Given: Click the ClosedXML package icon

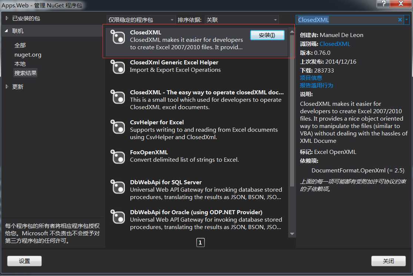Looking at the screenshot, I should (117, 37).
